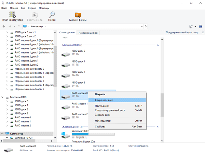This screenshot has width=205, height=154.
Task: Choose Открыть in context menu
Action: [x=117, y=94]
